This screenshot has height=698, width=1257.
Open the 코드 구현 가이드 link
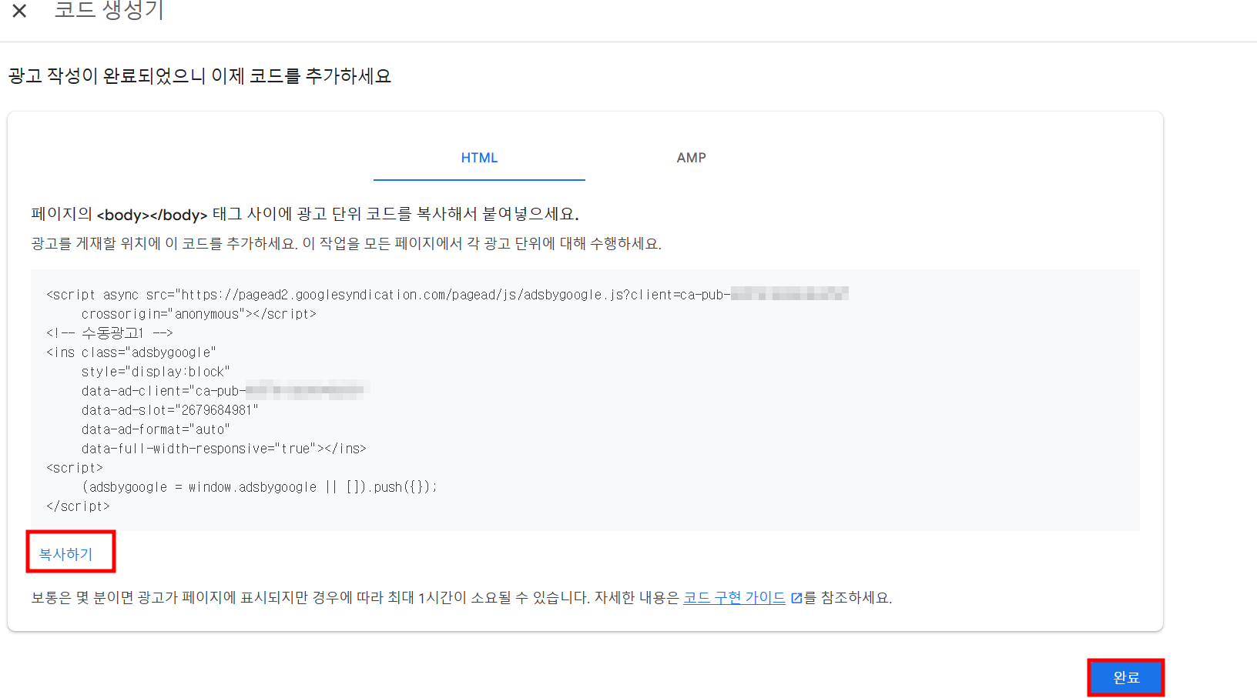tap(734, 598)
